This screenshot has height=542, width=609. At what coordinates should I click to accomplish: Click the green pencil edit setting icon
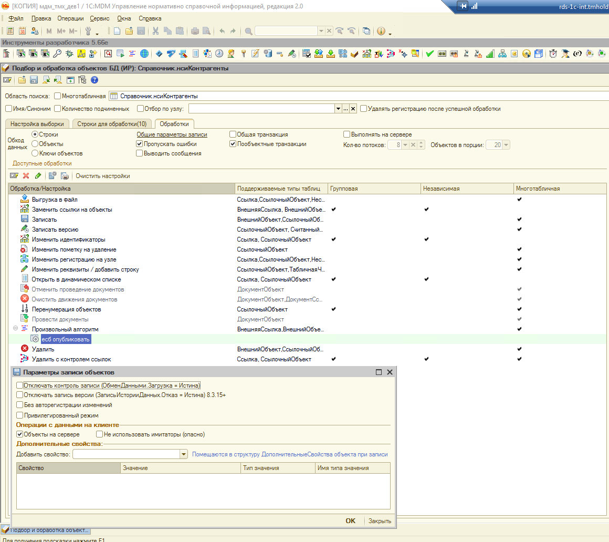(x=38, y=176)
